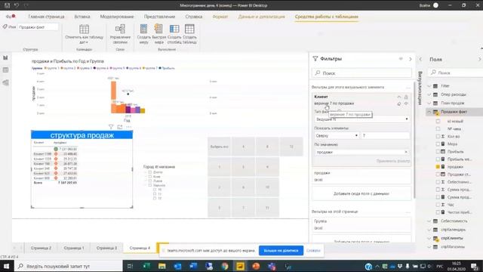Collapse the Filters pane with arrow
483x272 pixels.
411,59
